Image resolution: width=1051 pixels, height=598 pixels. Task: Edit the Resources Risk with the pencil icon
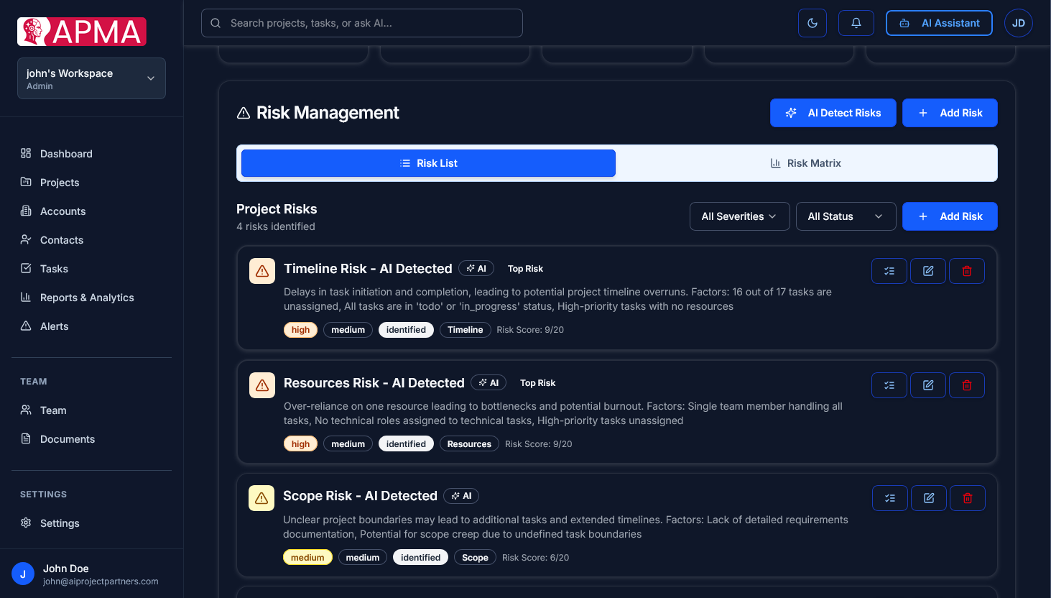927,385
